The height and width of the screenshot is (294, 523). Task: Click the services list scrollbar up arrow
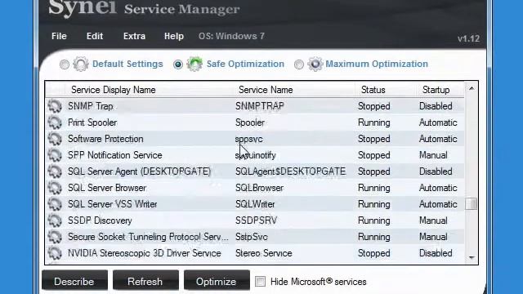coord(472,88)
